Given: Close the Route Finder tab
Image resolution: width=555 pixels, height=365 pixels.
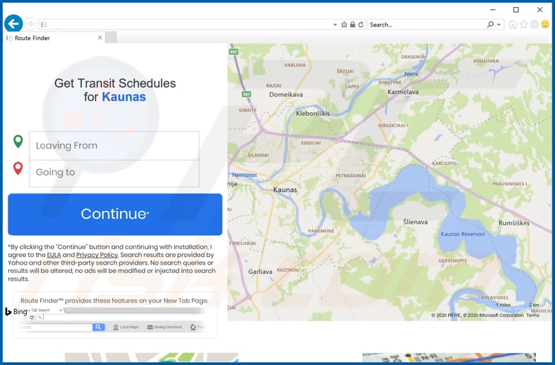Looking at the screenshot, I should [x=100, y=37].
